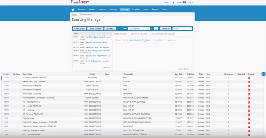Open the ALL Templates view dropdown

[139, 29]
